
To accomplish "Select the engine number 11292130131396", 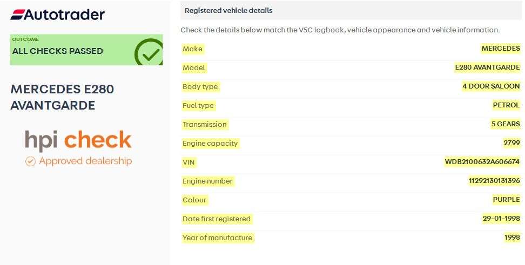I will click(x=494, y=181).
